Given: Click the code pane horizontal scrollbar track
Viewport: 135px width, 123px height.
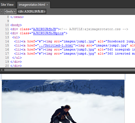Looking at the screenshot, I should [x=69, y=70].
